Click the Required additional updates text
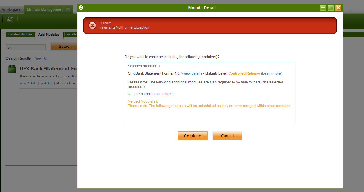Screen dimensions: 364x192 pyautogui.click(x=151, y=94)
